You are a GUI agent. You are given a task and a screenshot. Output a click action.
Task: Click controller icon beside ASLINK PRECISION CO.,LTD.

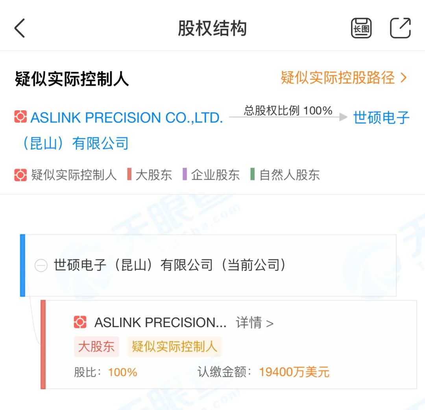point(20,117)
